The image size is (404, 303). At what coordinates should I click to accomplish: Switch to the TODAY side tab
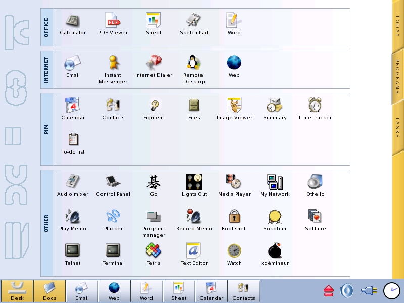point(397,26)
